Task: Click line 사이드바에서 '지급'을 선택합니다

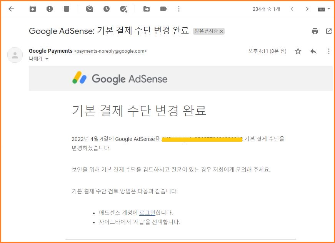Action: point(140,222)
